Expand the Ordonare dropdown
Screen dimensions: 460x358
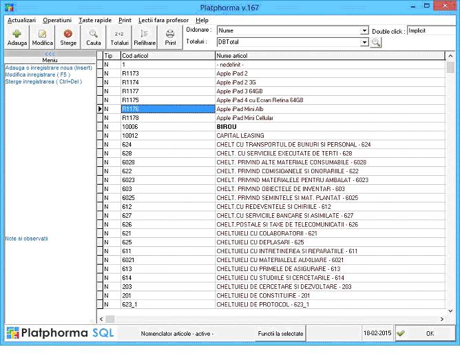(364, 31)
